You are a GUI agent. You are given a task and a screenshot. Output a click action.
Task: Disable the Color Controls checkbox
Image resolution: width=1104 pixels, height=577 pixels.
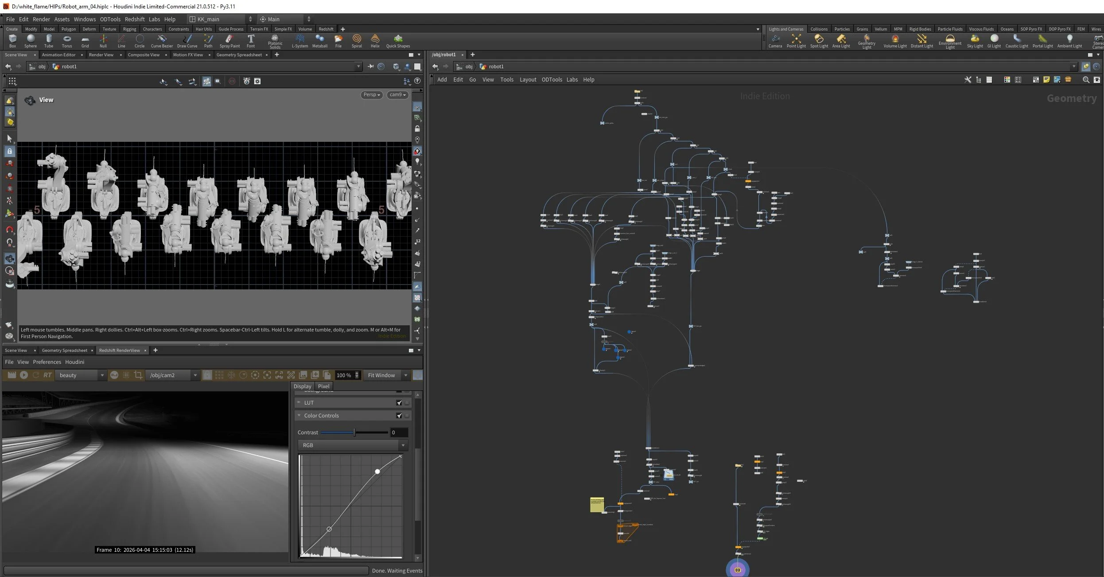pyautogui.click(x=399, y=416)
